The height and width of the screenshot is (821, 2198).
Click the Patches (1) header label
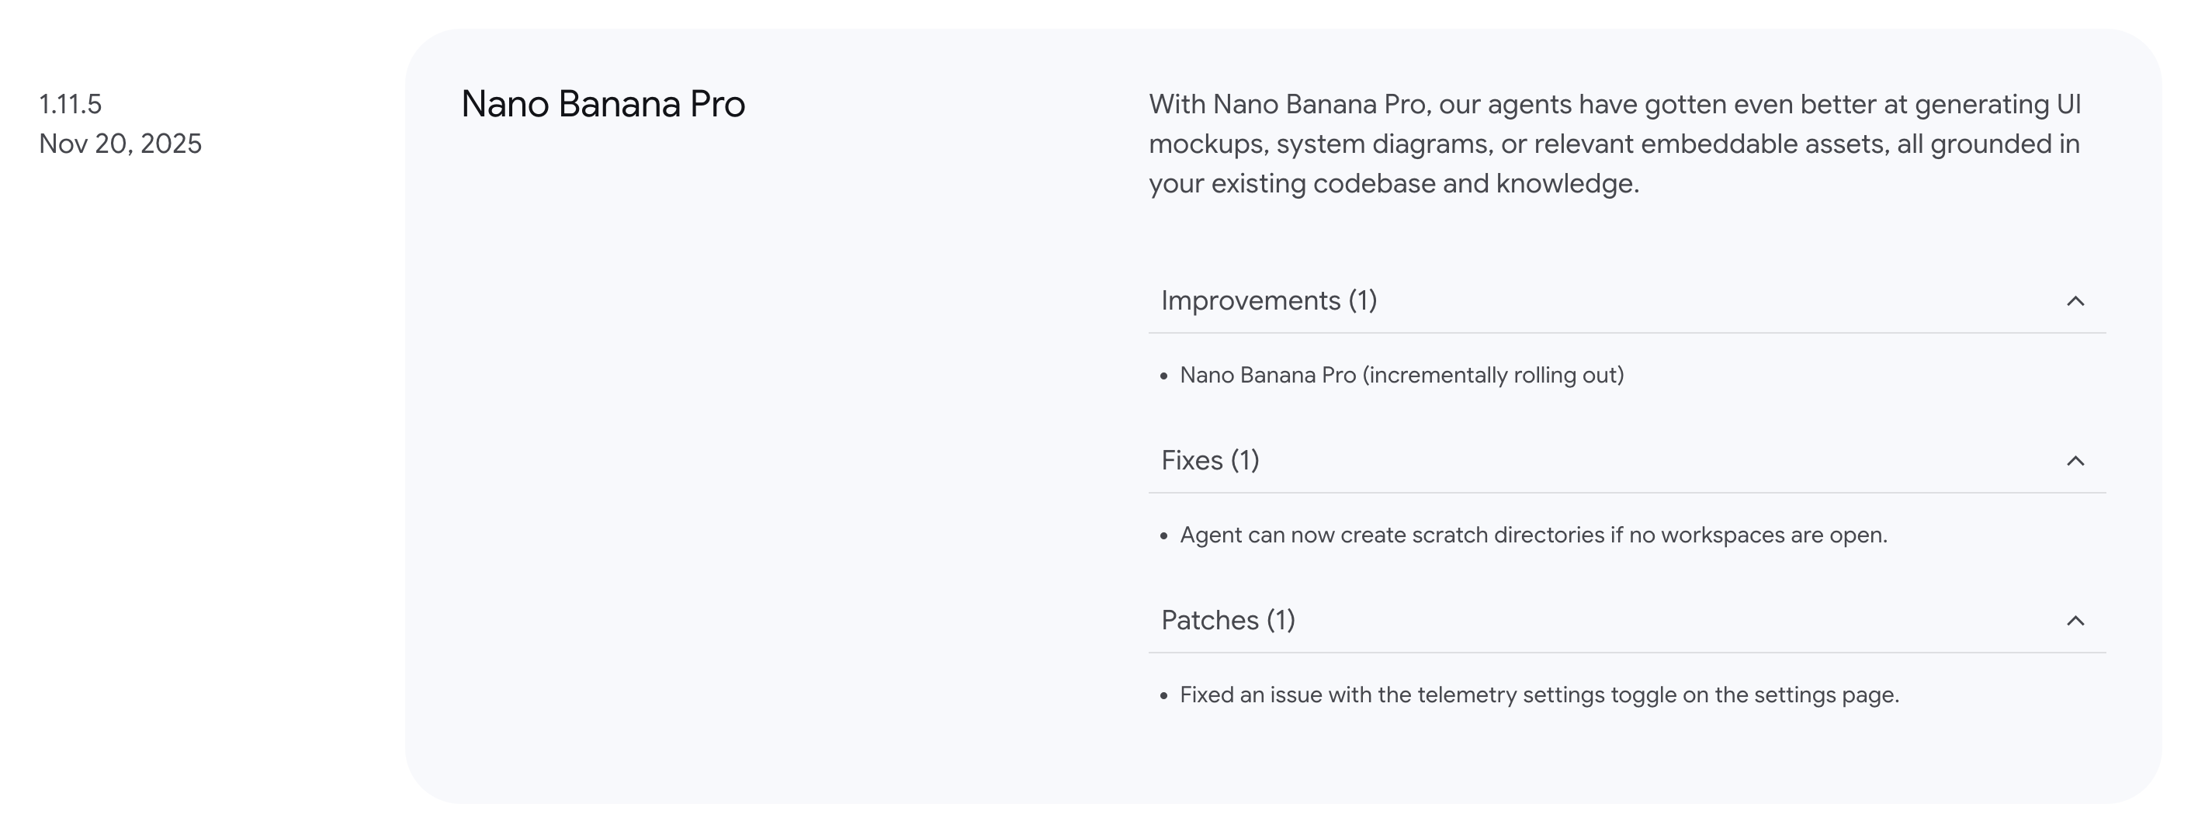1228,621
